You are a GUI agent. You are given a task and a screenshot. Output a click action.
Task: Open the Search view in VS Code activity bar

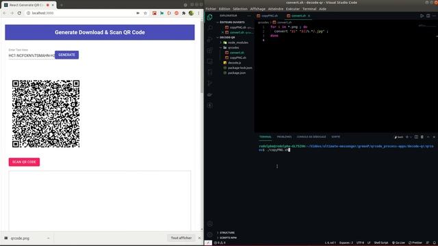click(x=210, y=28)
